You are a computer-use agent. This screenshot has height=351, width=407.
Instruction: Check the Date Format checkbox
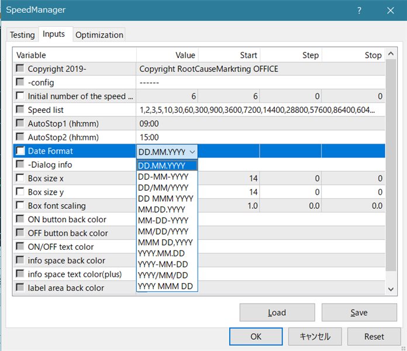click(x=20, y=150)
